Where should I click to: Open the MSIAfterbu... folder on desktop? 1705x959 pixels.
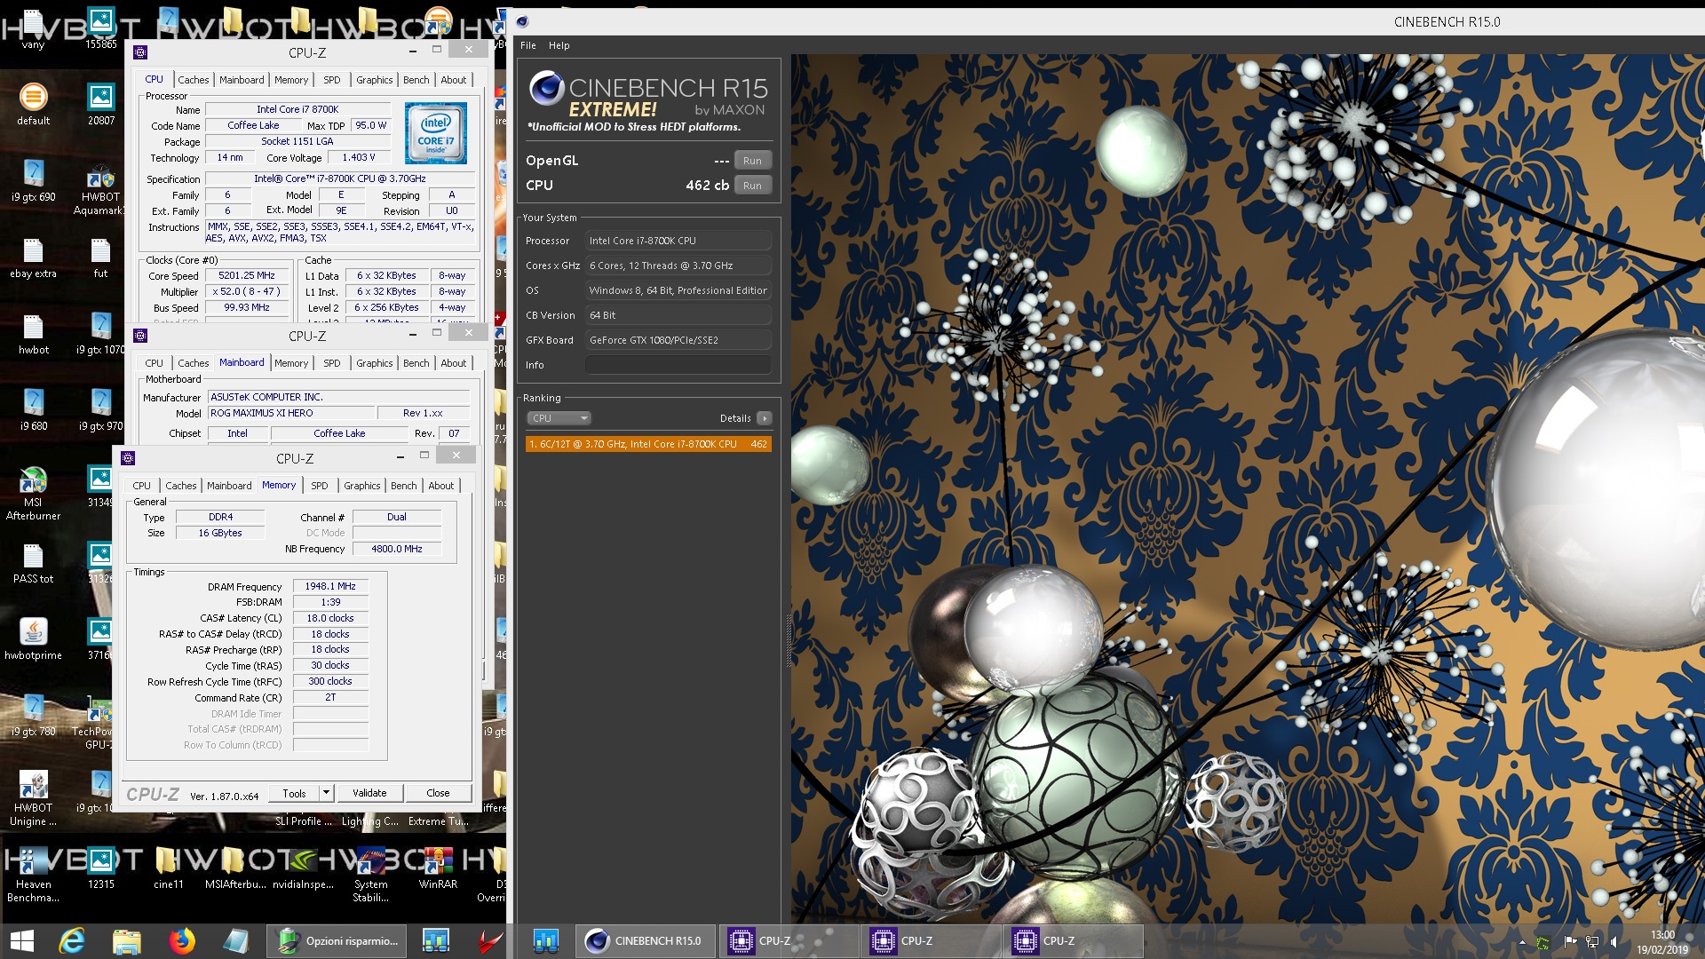[235, 868]
